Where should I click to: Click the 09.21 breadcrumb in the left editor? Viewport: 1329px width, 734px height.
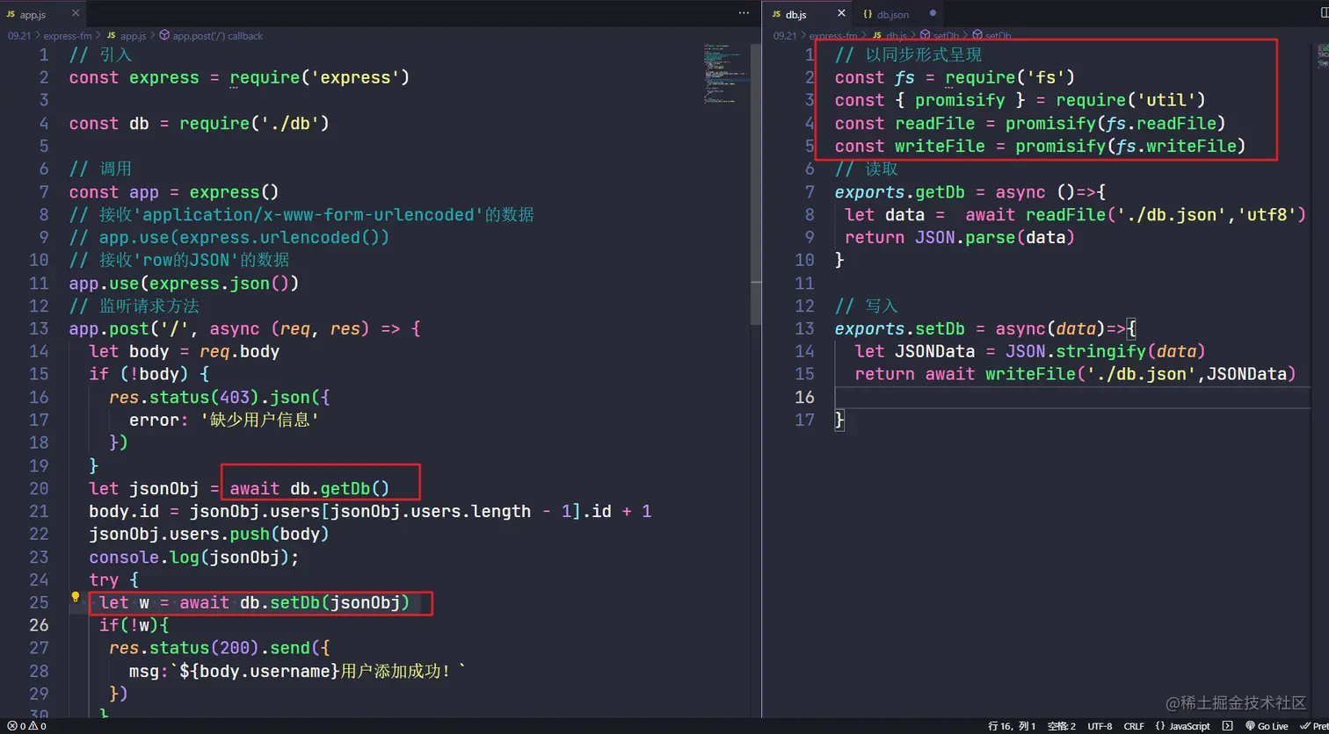[19, 36]
